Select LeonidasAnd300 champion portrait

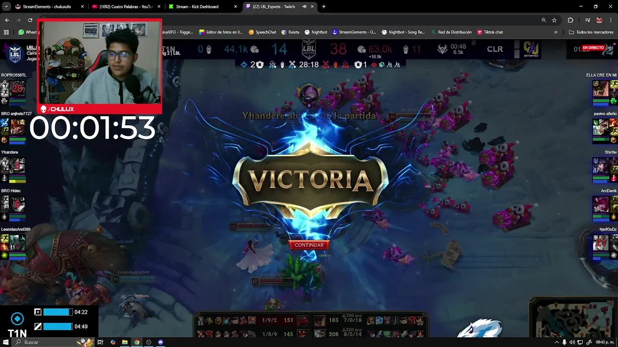point(17,242)
